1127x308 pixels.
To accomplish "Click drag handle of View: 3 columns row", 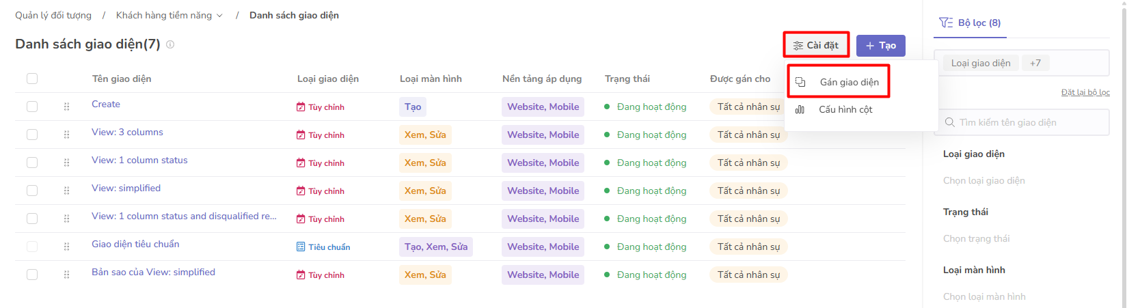I will pos(66,135).
